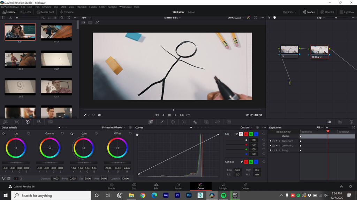Open the Fairlight menu
357x200 pixels.
tap(112, 7)
